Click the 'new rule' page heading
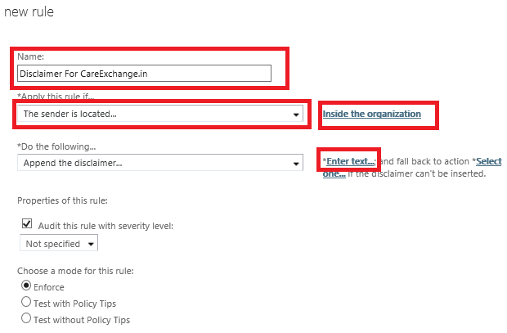This screenshot has width=507, height=333. pyautogui.click(x=29, y=11)
